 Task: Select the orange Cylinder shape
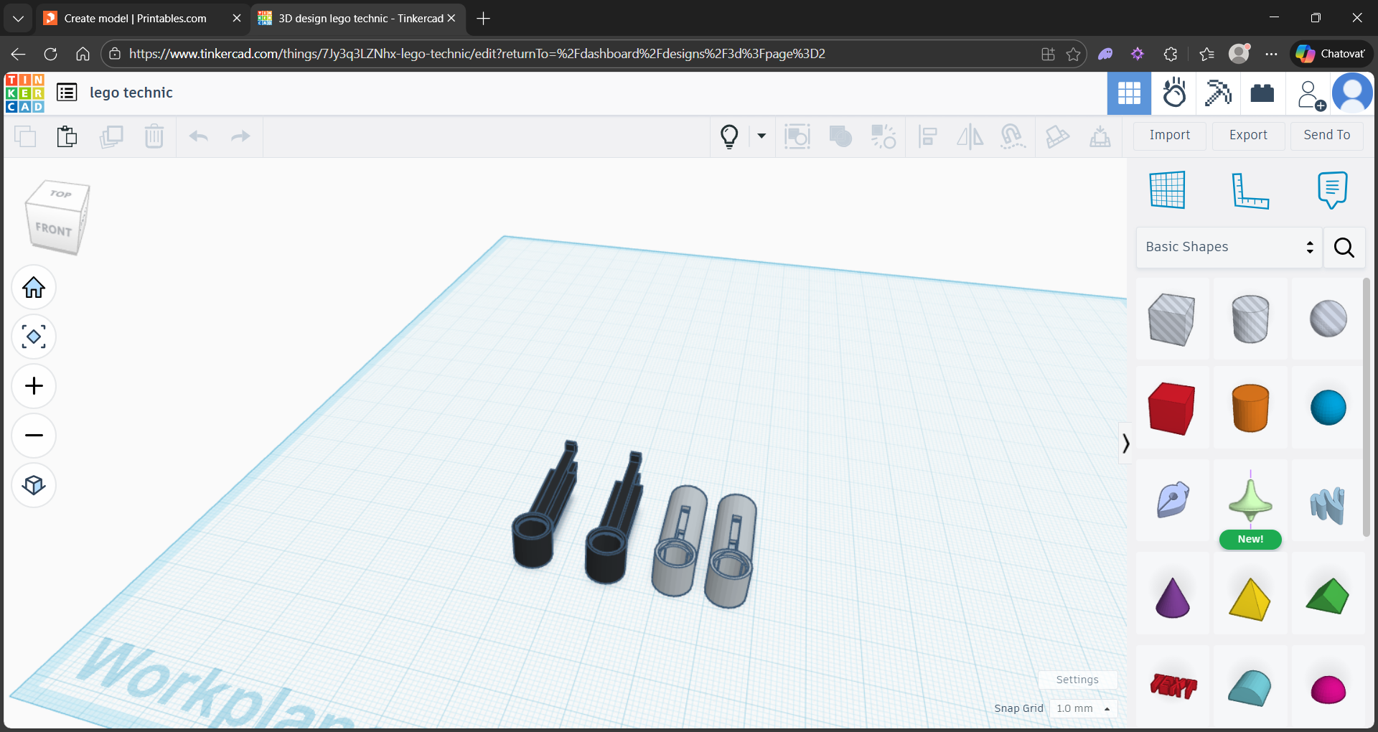tap(1250, 408)
